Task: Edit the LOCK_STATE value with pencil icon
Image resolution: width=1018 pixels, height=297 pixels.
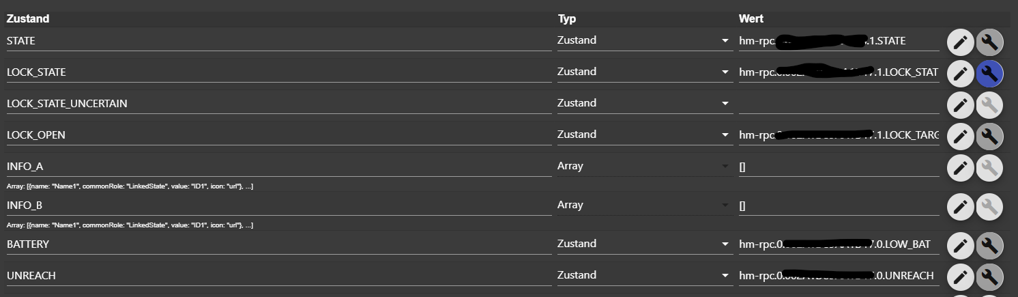Action: 960,73
